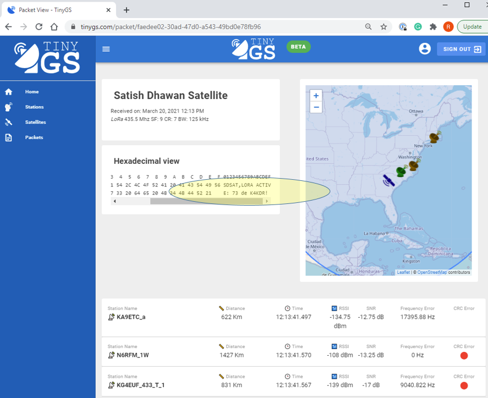Click the blue satellite marker on map

point(388,180)
